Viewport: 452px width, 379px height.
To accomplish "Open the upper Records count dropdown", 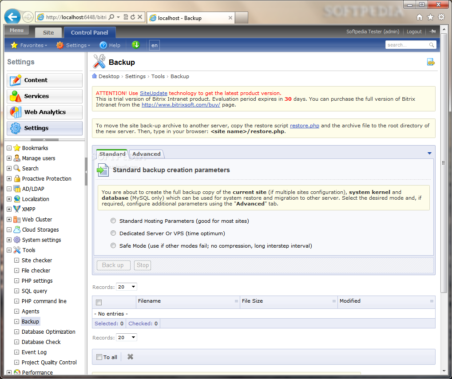I will 126,287.
